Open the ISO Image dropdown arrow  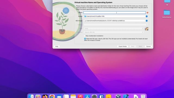pyautogui.click(x=147, y=21)
